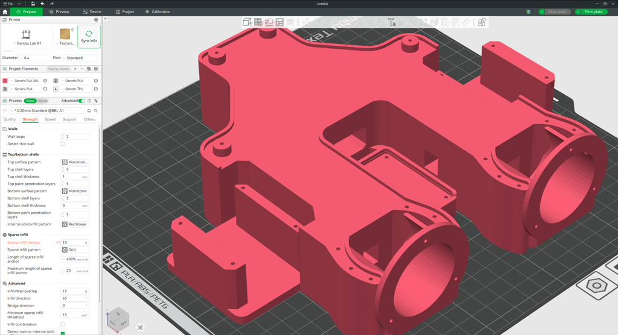Viewport: 618px width, 335px height.
Task: Open the process settings list icon
Action: [x=89, y=101]
